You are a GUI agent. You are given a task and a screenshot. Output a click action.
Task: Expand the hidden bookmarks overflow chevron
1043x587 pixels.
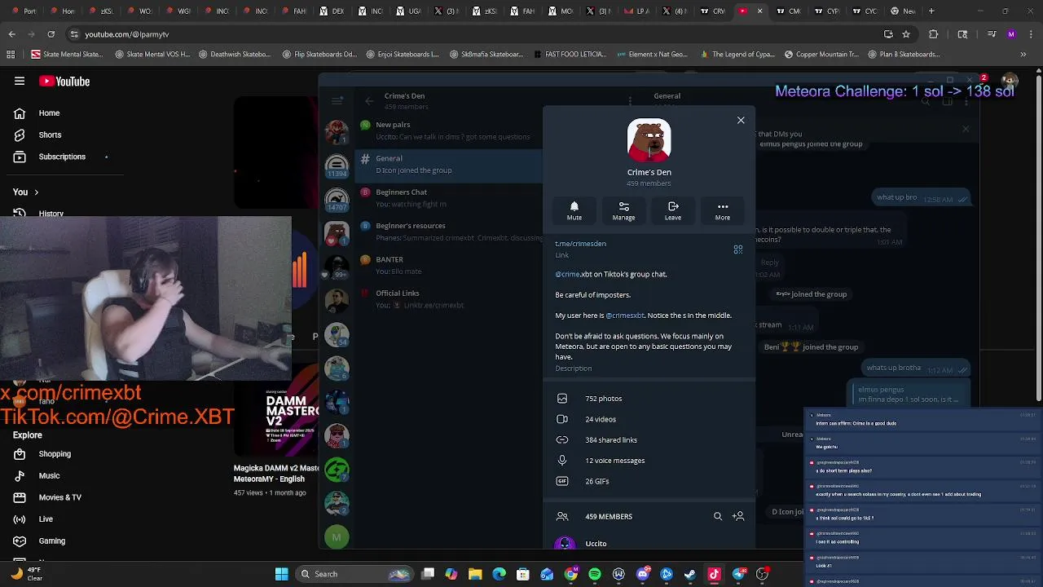point(1023,55)
